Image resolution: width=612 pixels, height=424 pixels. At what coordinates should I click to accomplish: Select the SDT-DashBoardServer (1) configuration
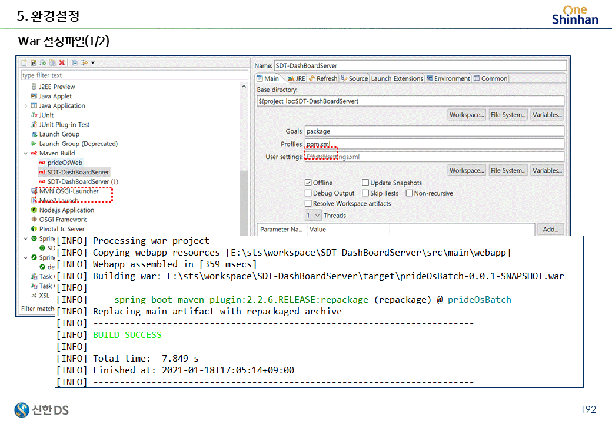[83, 181]
